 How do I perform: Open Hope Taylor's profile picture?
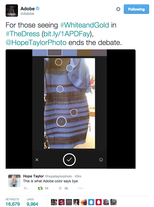pyautogui.click(x=14, y=181)
